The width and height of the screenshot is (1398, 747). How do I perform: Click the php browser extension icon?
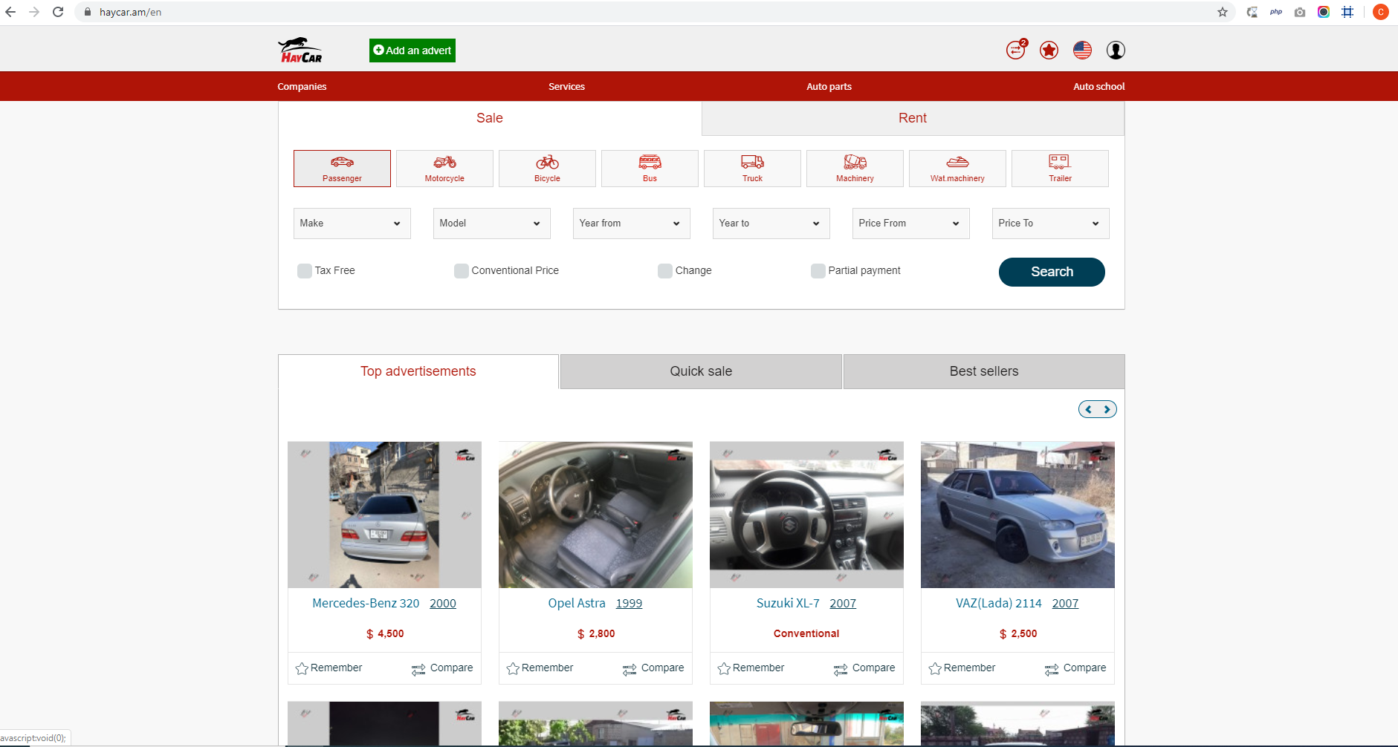point(1276,12)
